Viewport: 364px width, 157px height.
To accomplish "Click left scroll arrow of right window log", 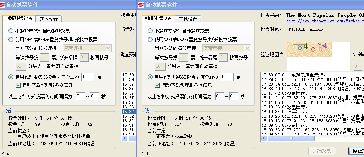I will (264, 138).
